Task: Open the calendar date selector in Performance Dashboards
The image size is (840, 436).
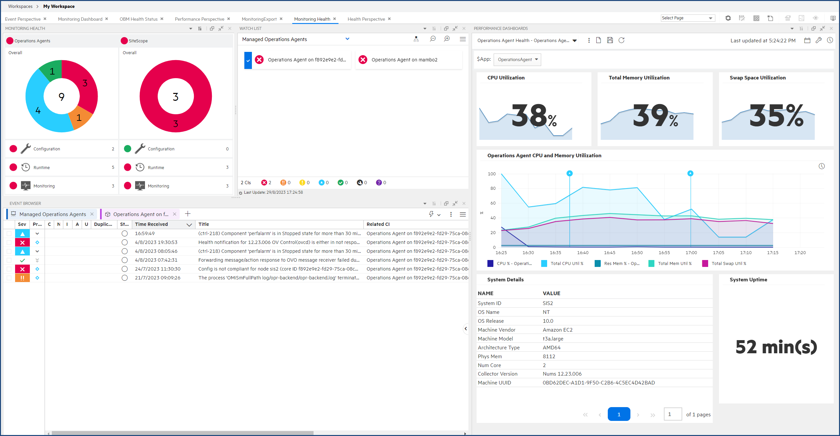Action: click(x=808, y=40)
